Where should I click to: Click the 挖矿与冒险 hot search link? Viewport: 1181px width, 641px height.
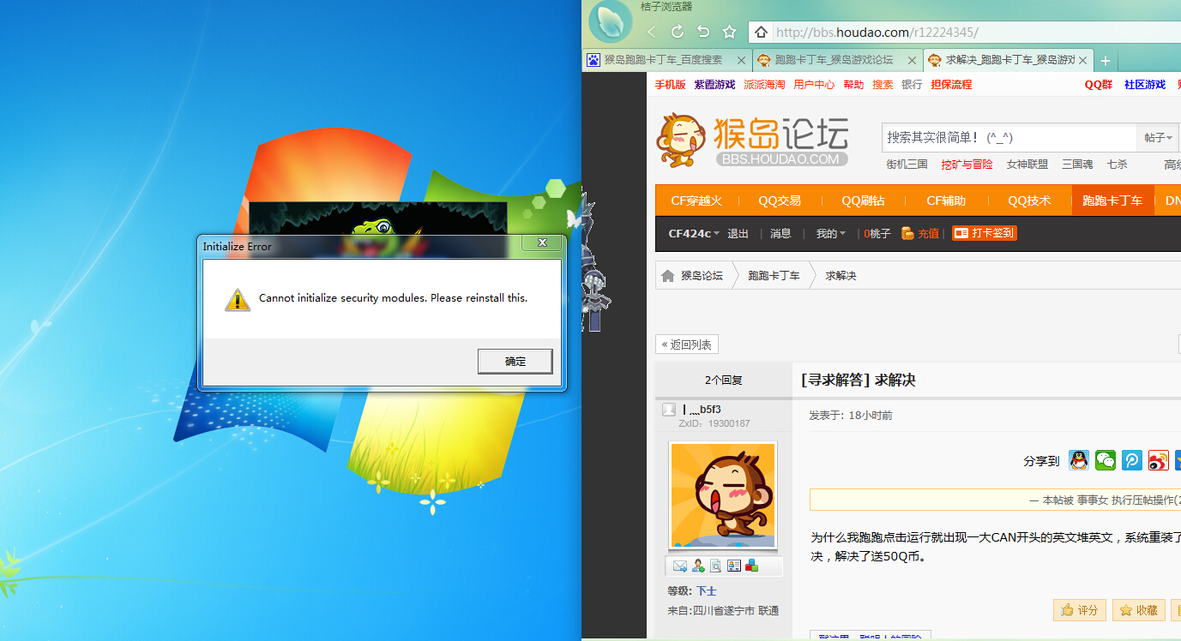(967, 165)
